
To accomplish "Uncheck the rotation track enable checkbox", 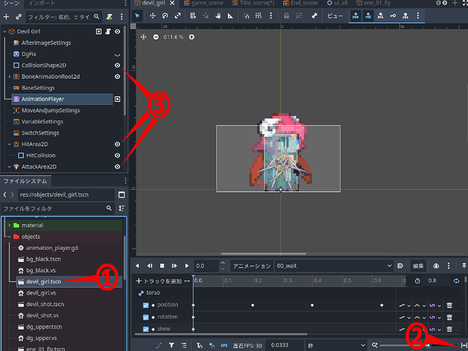I will coord(145,317).
